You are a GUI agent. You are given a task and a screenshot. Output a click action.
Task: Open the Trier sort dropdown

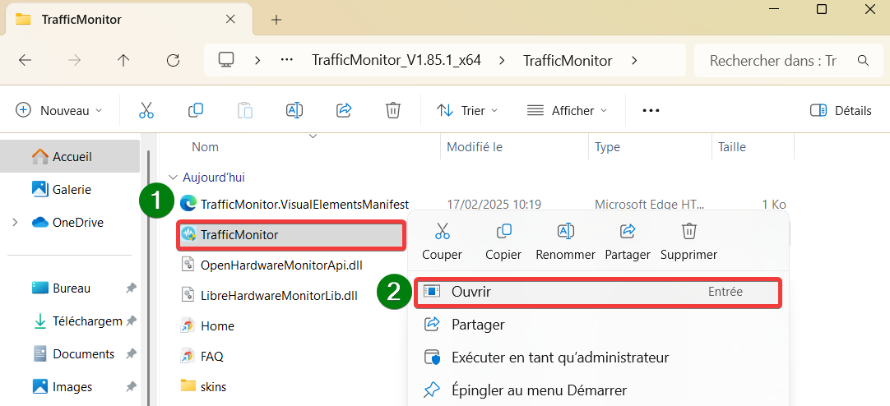[x=467, y=111]
